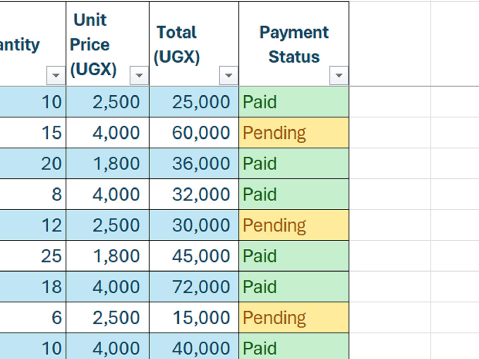Image resolution: width=479 pixels, height=359 pixels.
Task: Select the total cell showing 40,000
Action: [194, 346]
